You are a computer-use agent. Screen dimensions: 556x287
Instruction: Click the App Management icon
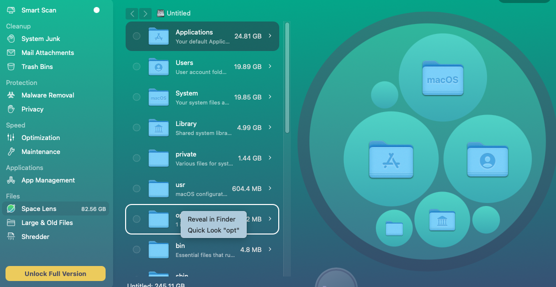(x=11, y=180)
